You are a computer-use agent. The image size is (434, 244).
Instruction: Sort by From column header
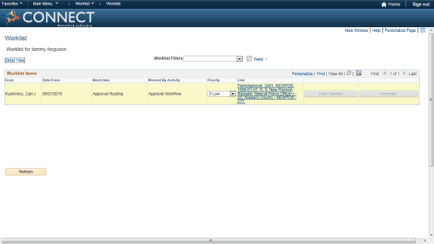point(9,80)
